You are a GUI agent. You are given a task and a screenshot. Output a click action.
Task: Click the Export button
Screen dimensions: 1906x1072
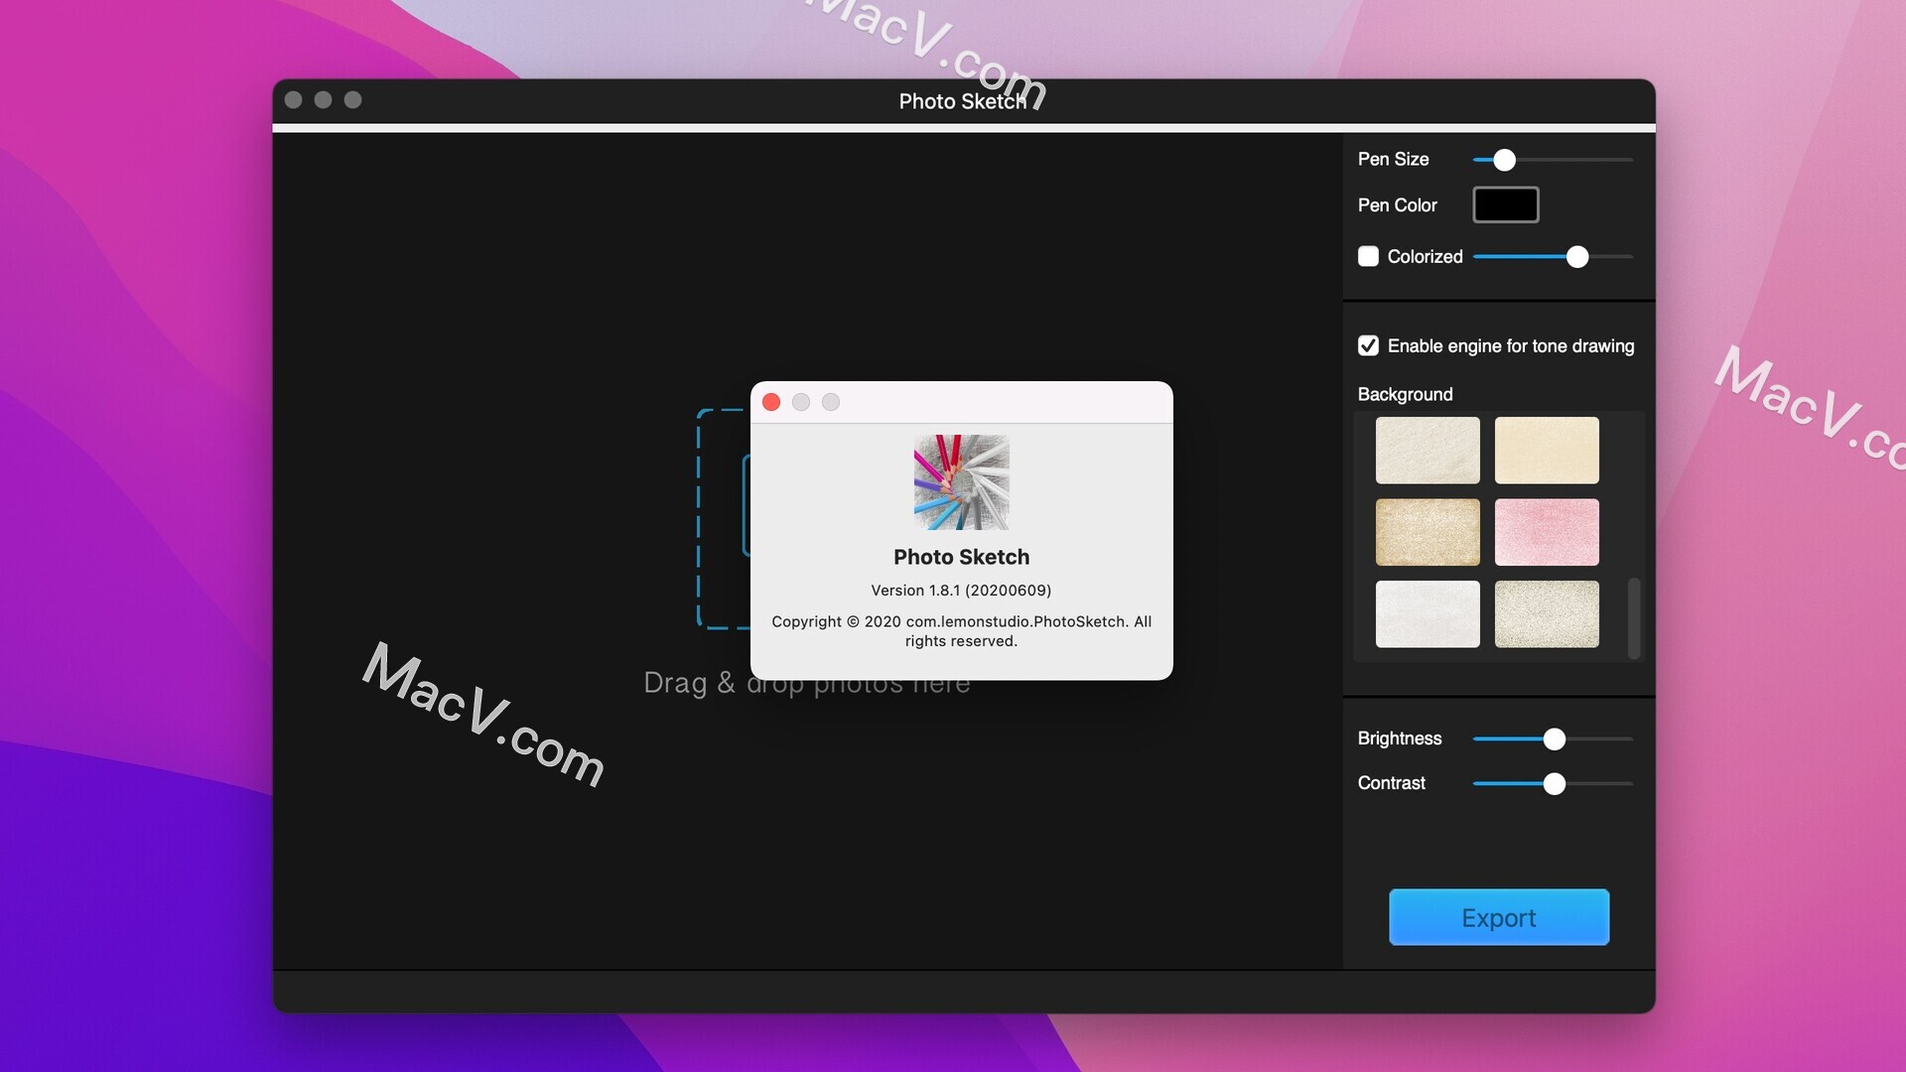pos(1499,917)
